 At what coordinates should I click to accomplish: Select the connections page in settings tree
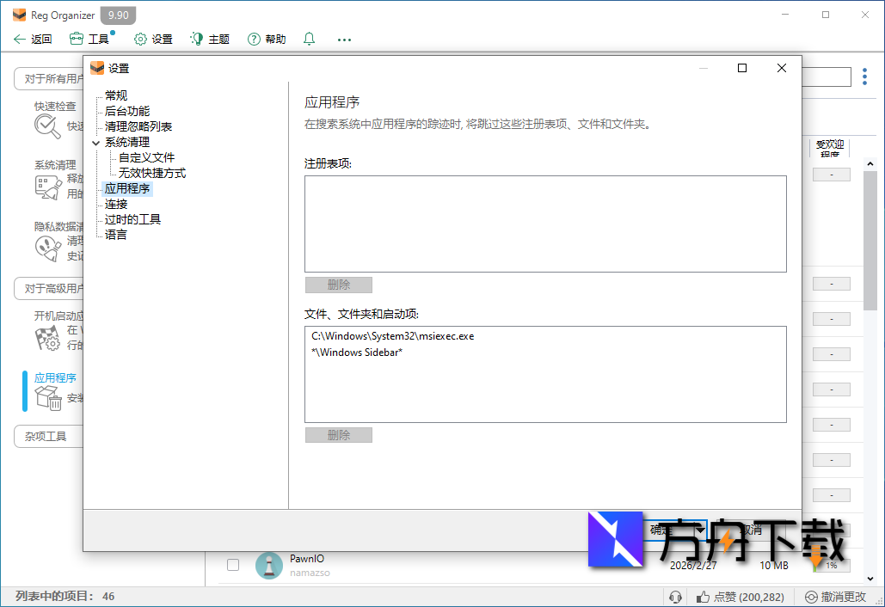click(x=115, y=204)
